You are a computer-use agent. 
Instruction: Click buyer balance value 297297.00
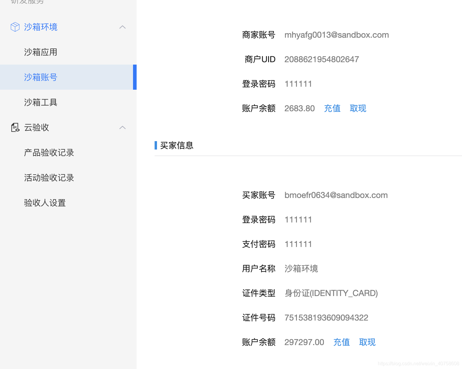pos(304,342)
